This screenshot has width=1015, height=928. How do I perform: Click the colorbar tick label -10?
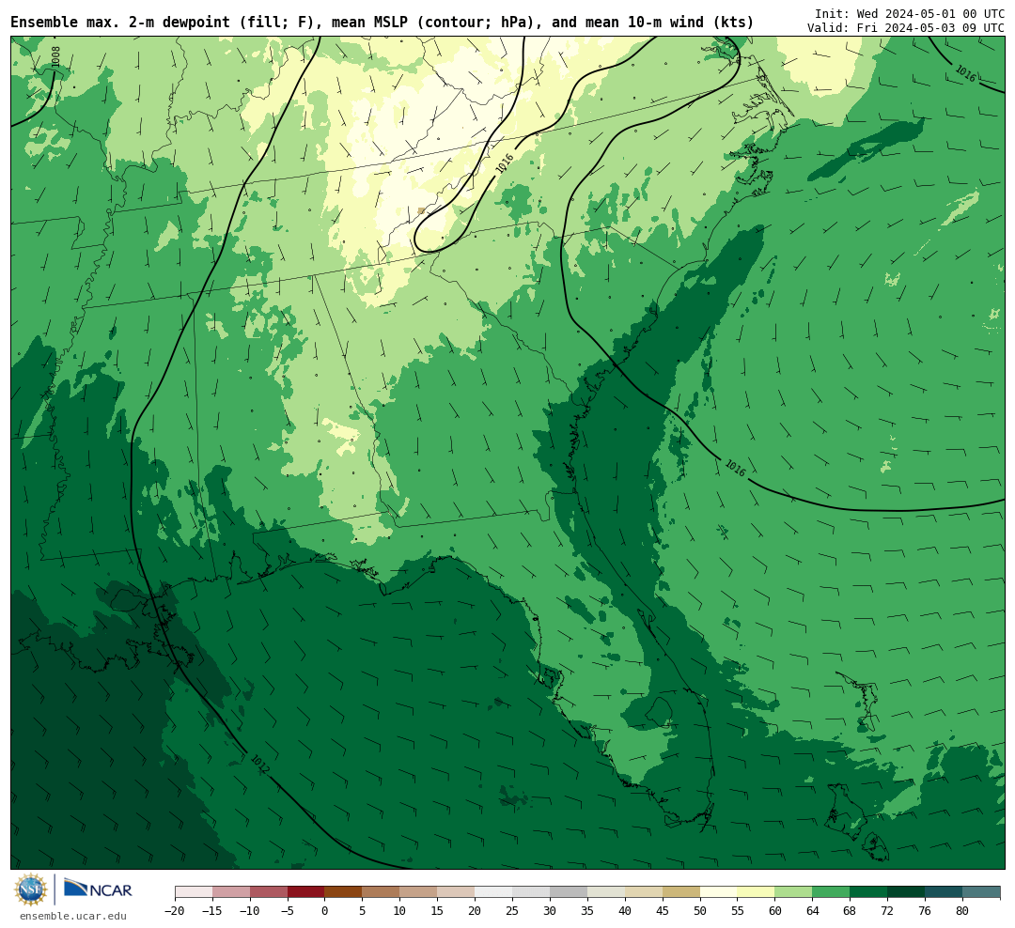[250, 910]
